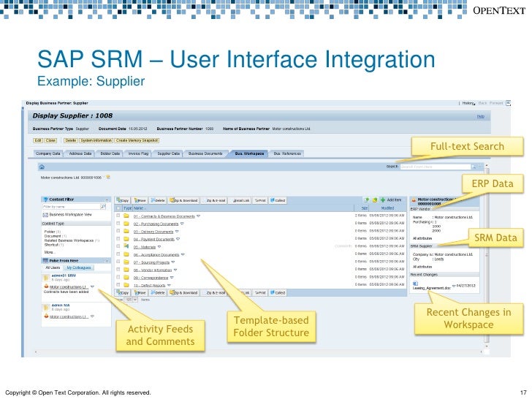Click admin01 SRM user avatar
Viewport: 532px width, 399px height.
(x=47, y=278)
